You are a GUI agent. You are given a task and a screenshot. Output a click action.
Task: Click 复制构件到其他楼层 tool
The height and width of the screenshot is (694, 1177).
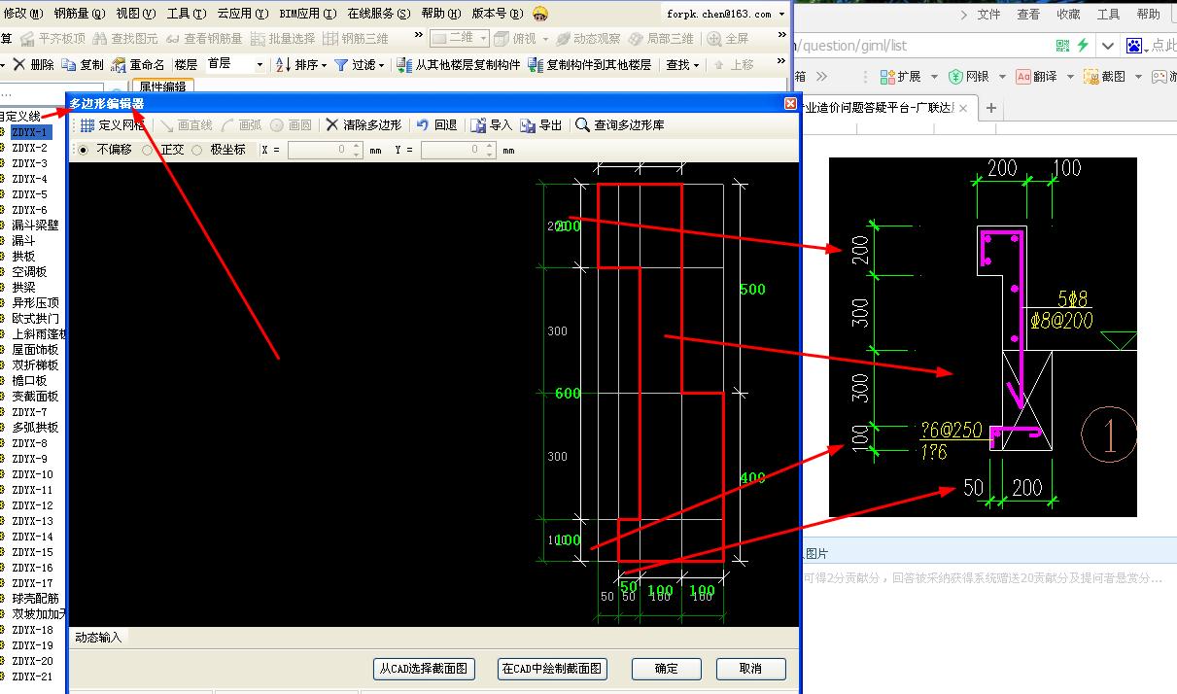pos(590,64)
